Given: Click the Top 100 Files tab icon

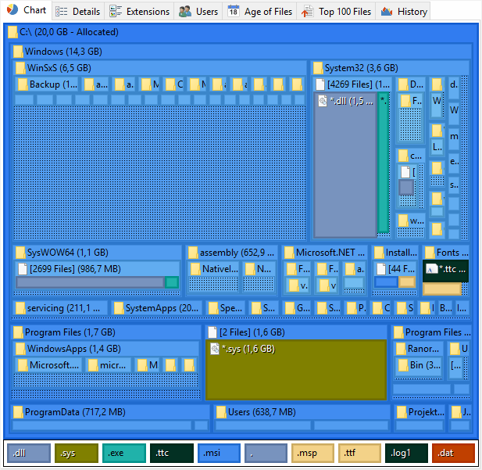Looking at the screenshot, I should tap(307, 12).
